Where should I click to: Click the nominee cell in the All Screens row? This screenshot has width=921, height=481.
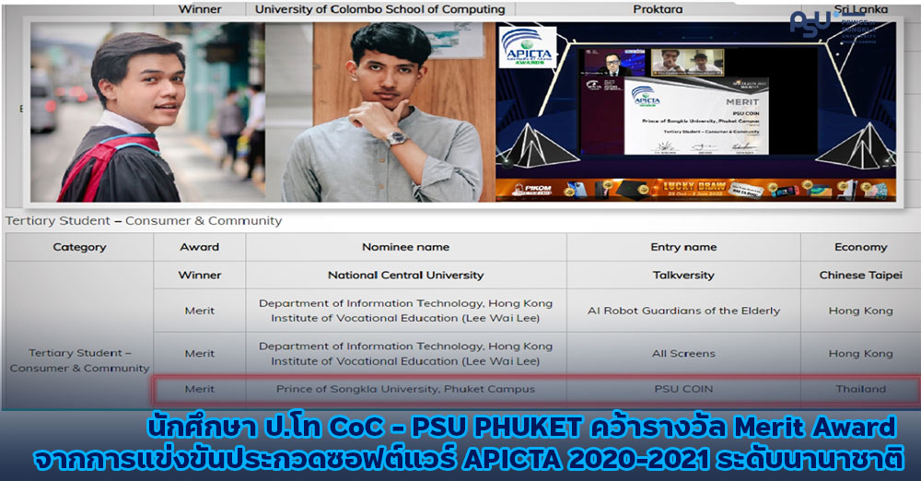click(406, 354)
